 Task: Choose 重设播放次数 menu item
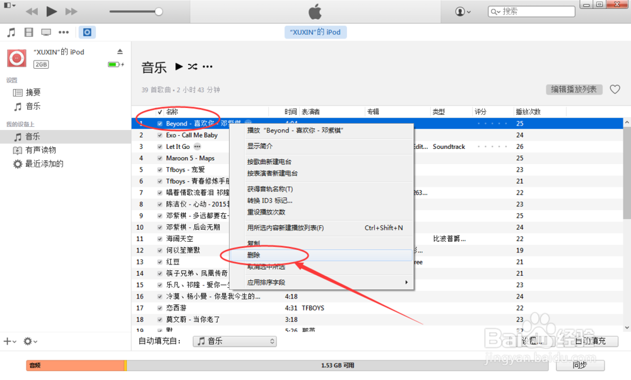pyautogui.click(x=321, y=212)
